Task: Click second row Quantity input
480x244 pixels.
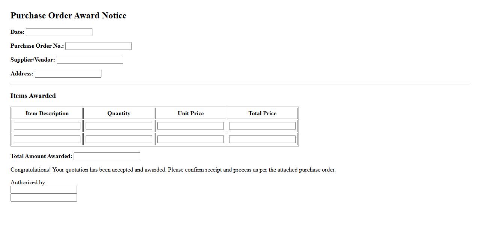Action: coord(119,139)
